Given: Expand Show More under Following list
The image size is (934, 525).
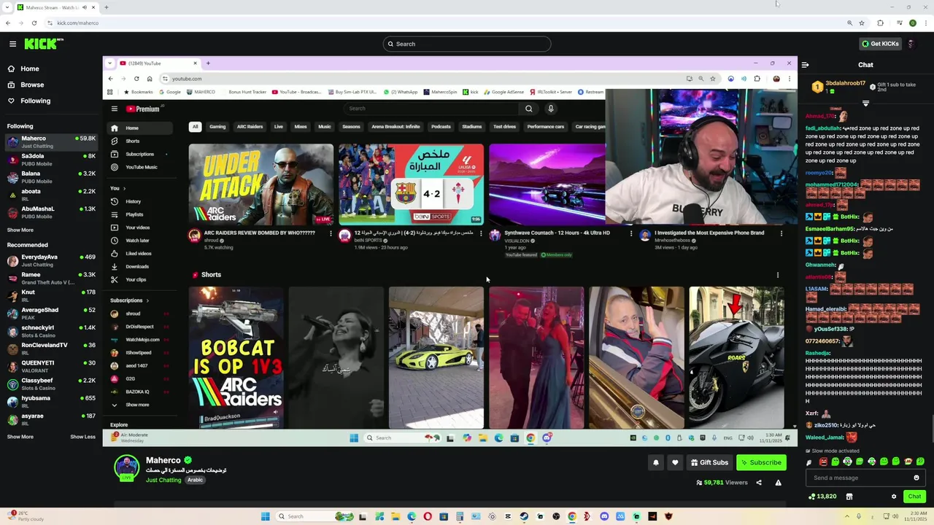Looking at the screenshot, I should (20, 230).
